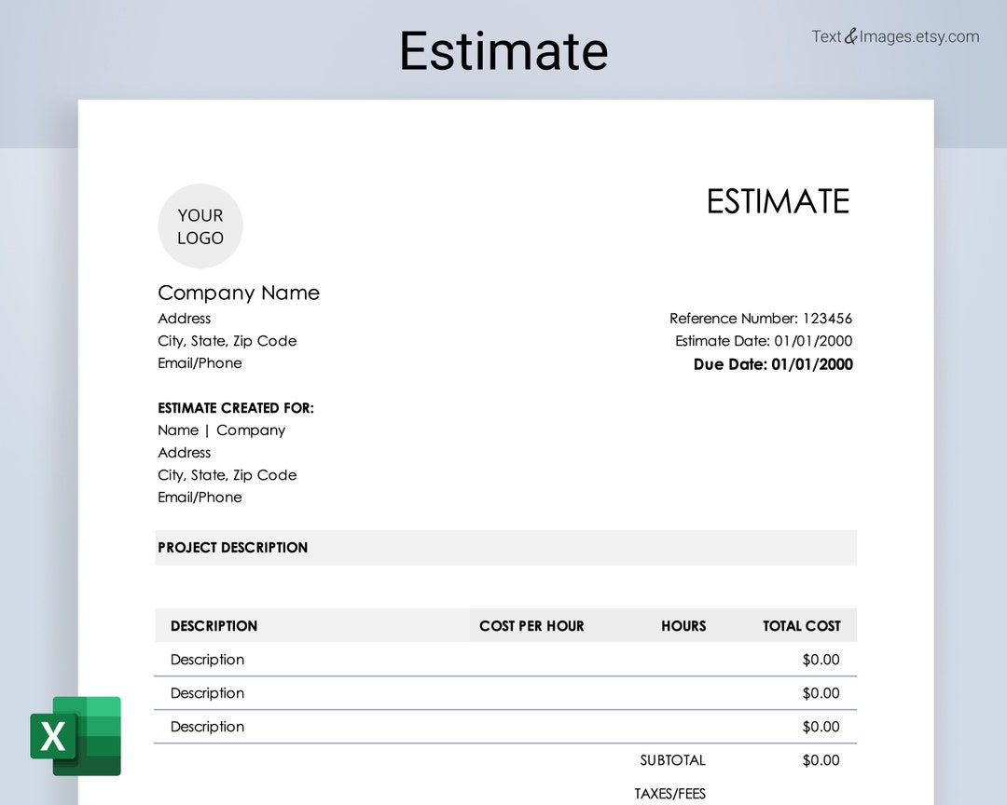
Task: Click the Estimate page title
Action: tap(504, 52)
